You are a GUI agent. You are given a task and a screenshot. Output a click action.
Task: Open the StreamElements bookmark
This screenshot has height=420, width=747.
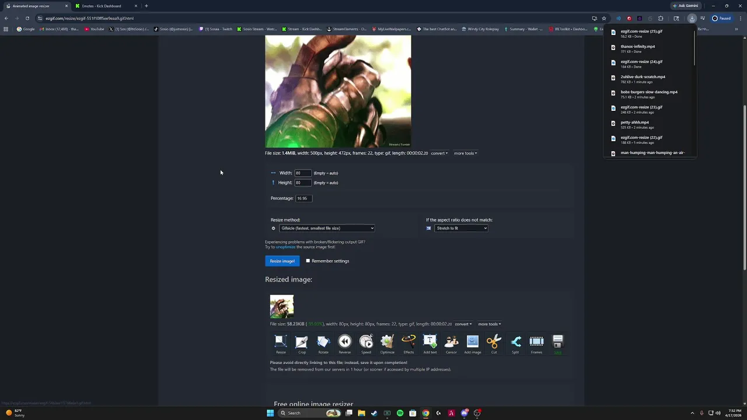[347, 29]
